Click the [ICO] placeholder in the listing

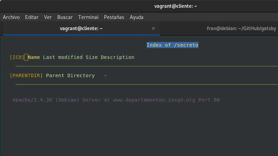(x=17, y=57)
